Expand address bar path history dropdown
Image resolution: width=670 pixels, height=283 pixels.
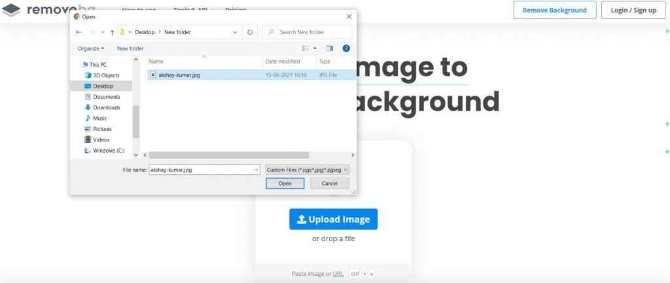[x=236, y=32]
